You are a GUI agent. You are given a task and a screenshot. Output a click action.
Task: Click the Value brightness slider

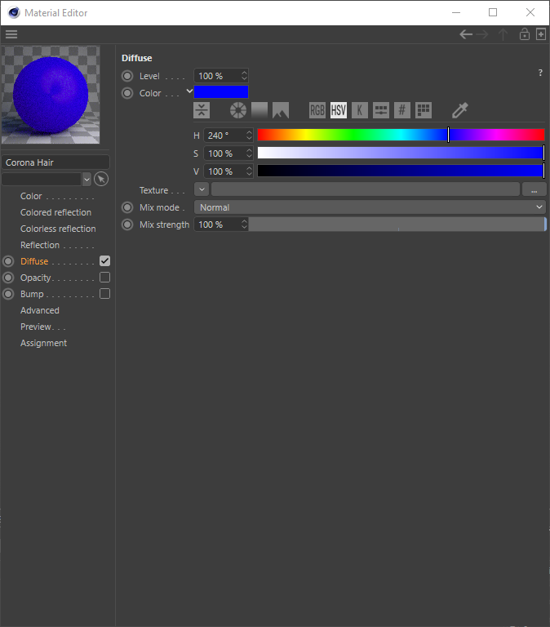point(401,171)
